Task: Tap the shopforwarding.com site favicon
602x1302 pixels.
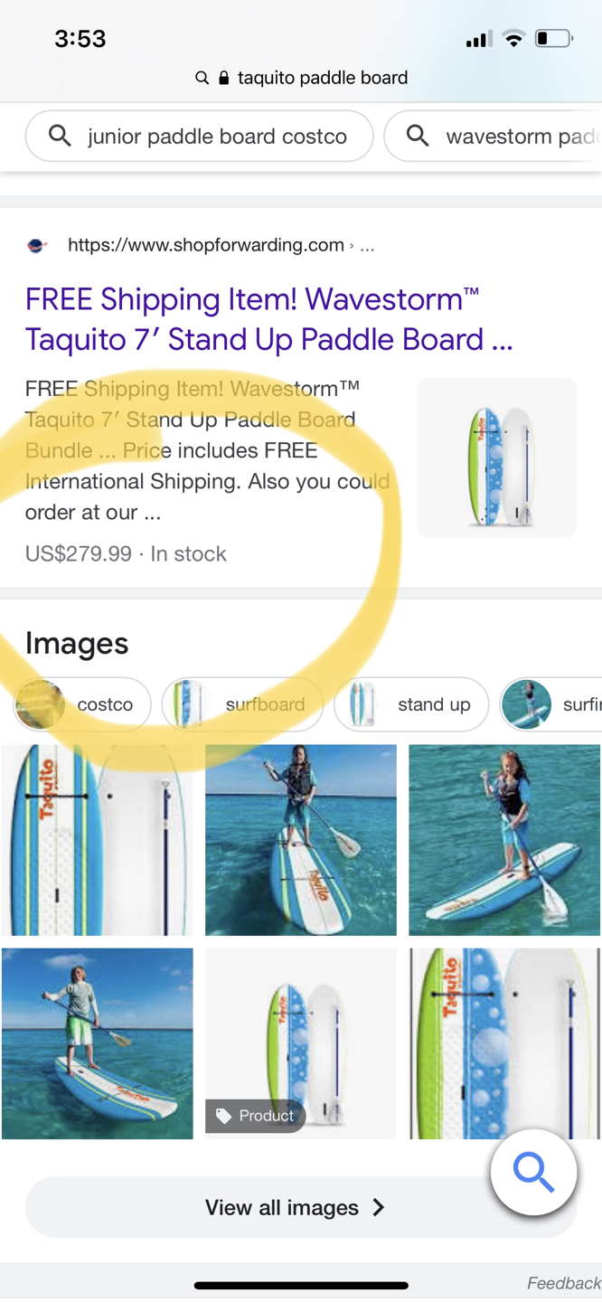Action: tap(37, 245)
